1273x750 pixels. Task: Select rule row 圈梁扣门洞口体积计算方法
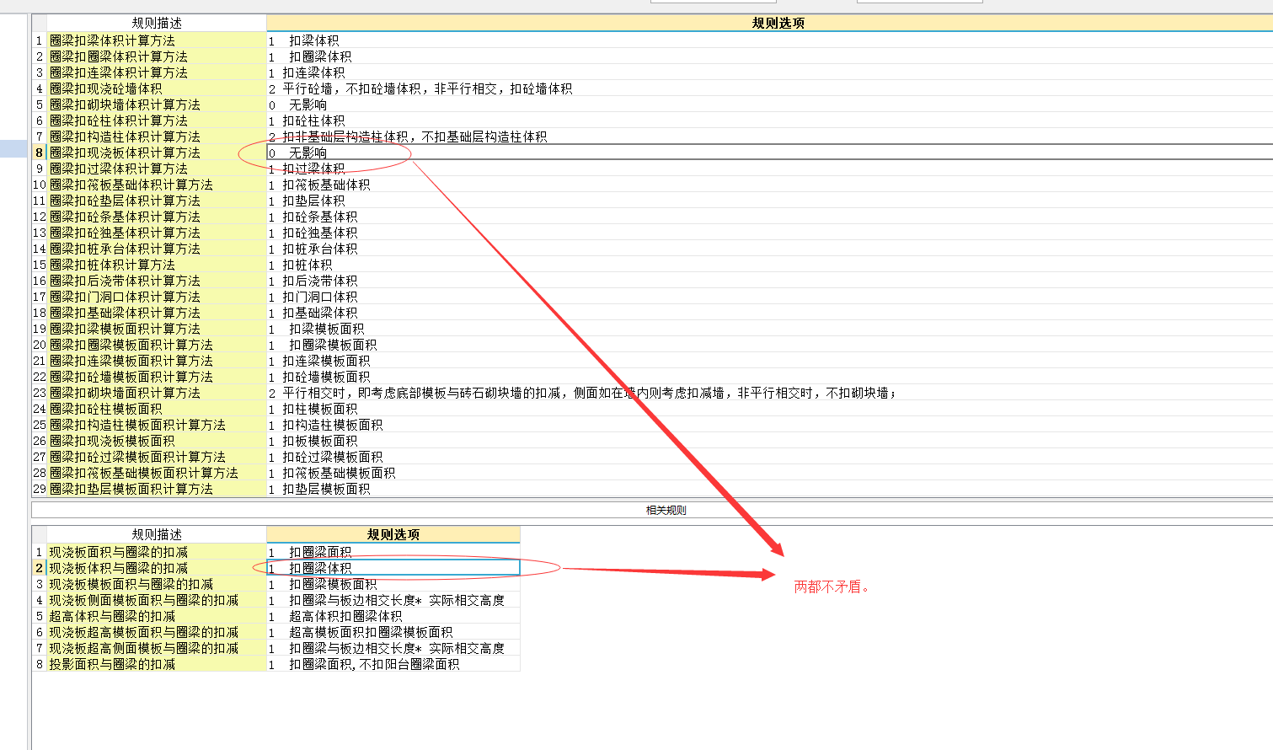[157, 297]
